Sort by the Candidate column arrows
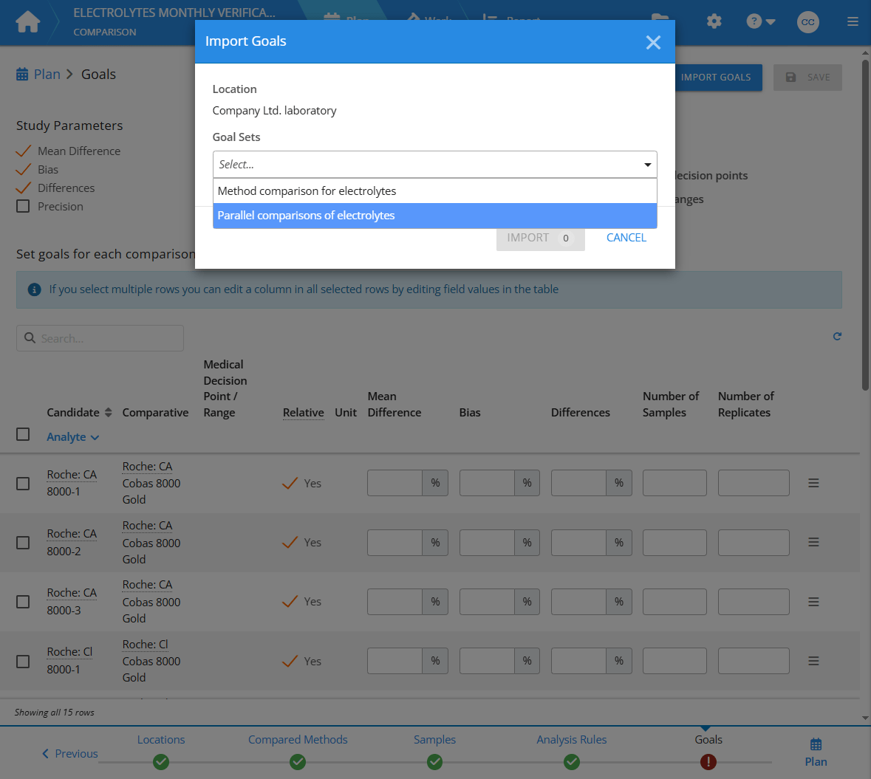Screen dimensions: 871x779 tap(109, 413)
